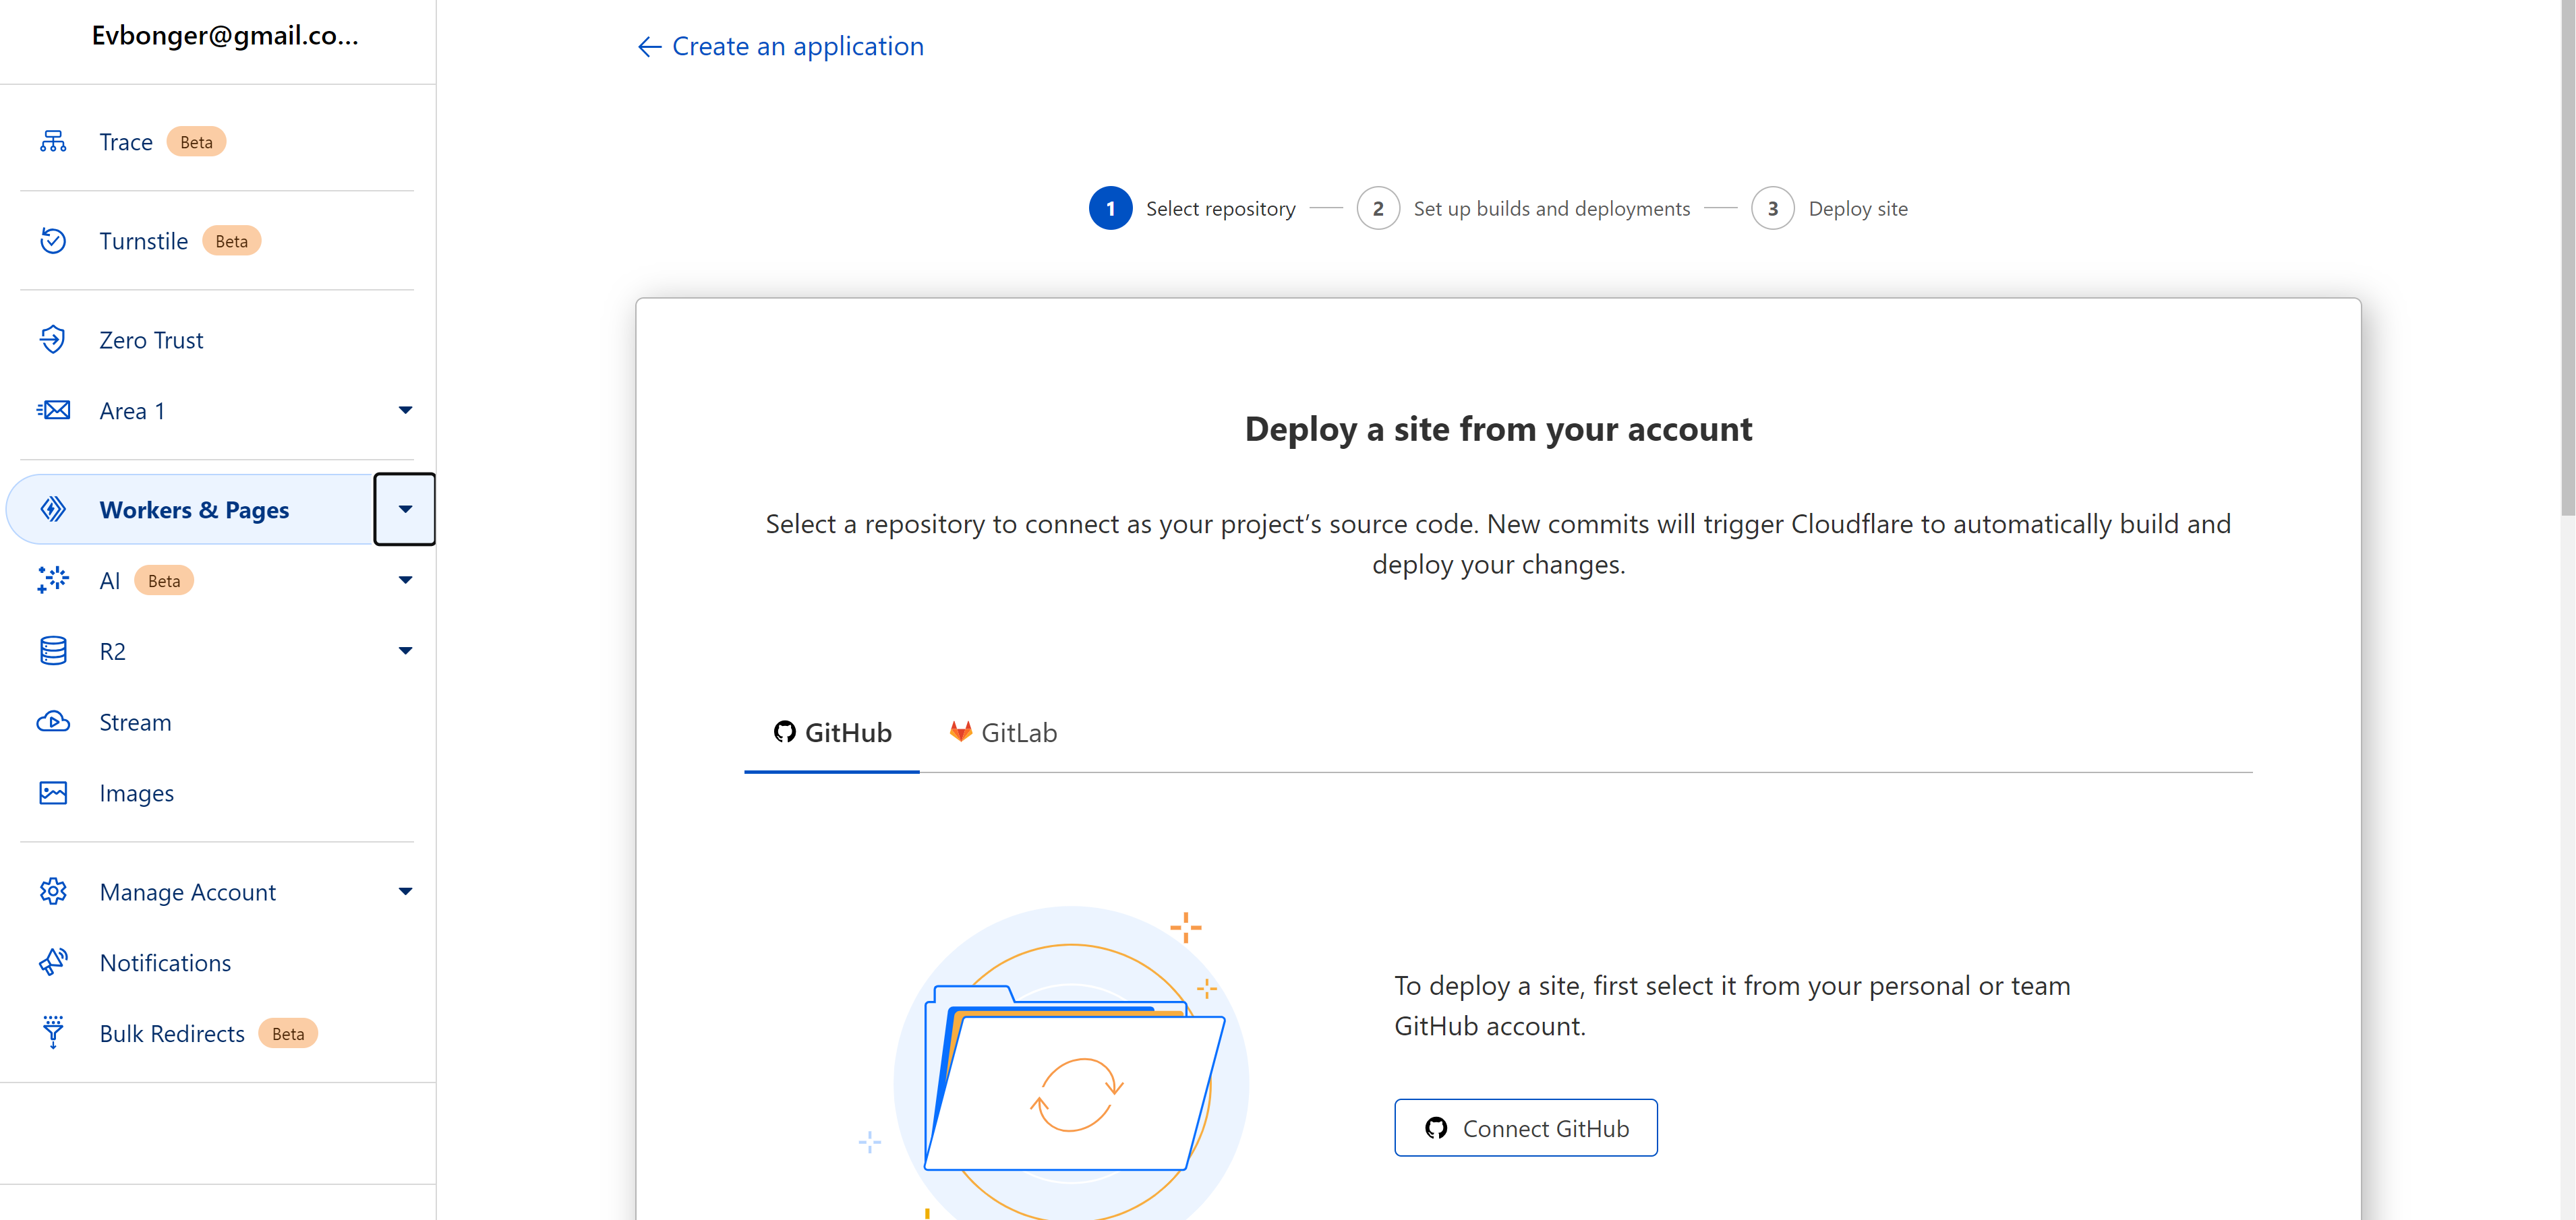Expand the AI section arrow
This screenshot has height=1220, width=2576.
pos(405,580)
